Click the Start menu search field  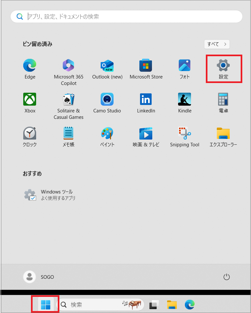pyautogui.click(x=129, y=16)
